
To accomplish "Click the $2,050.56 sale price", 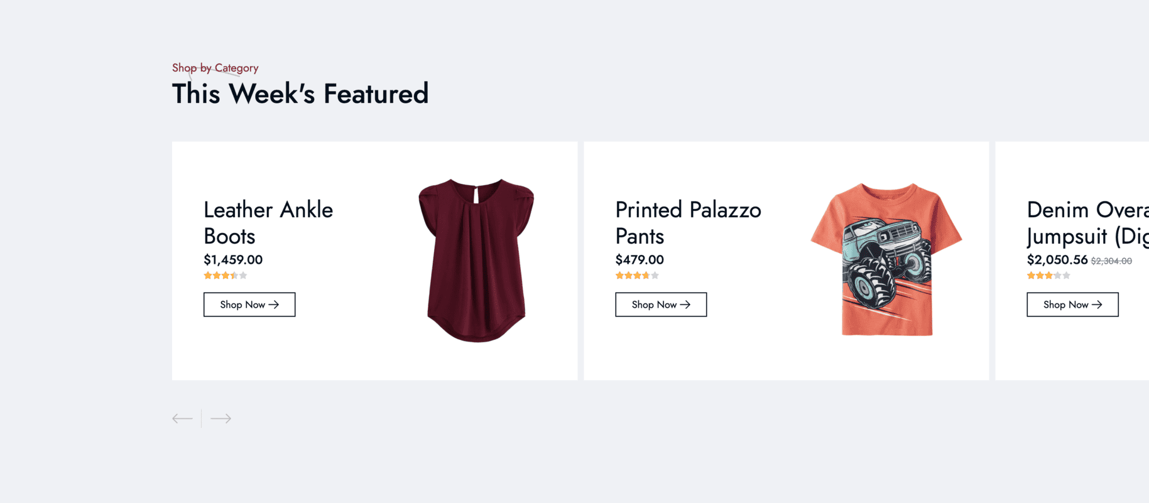I will (1057, 260).
